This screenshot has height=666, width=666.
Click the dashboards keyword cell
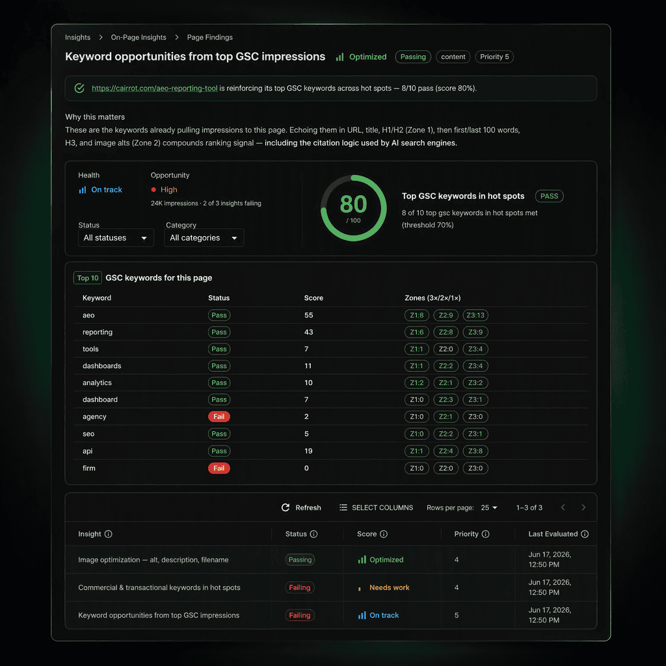[x=102, y=366]
